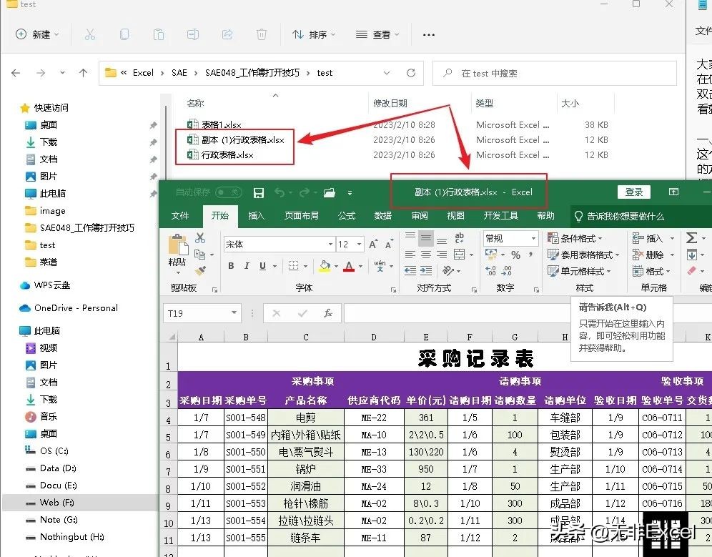Image resolution: width=712 pixels, height=557 pixels.
Task: Click the fill color yellow bucket swatch
Action: click(325, 266)
